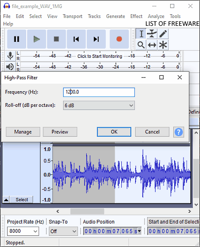
Task: Click the Preview button in filter dialog
Action: click(x=60, y=132)
